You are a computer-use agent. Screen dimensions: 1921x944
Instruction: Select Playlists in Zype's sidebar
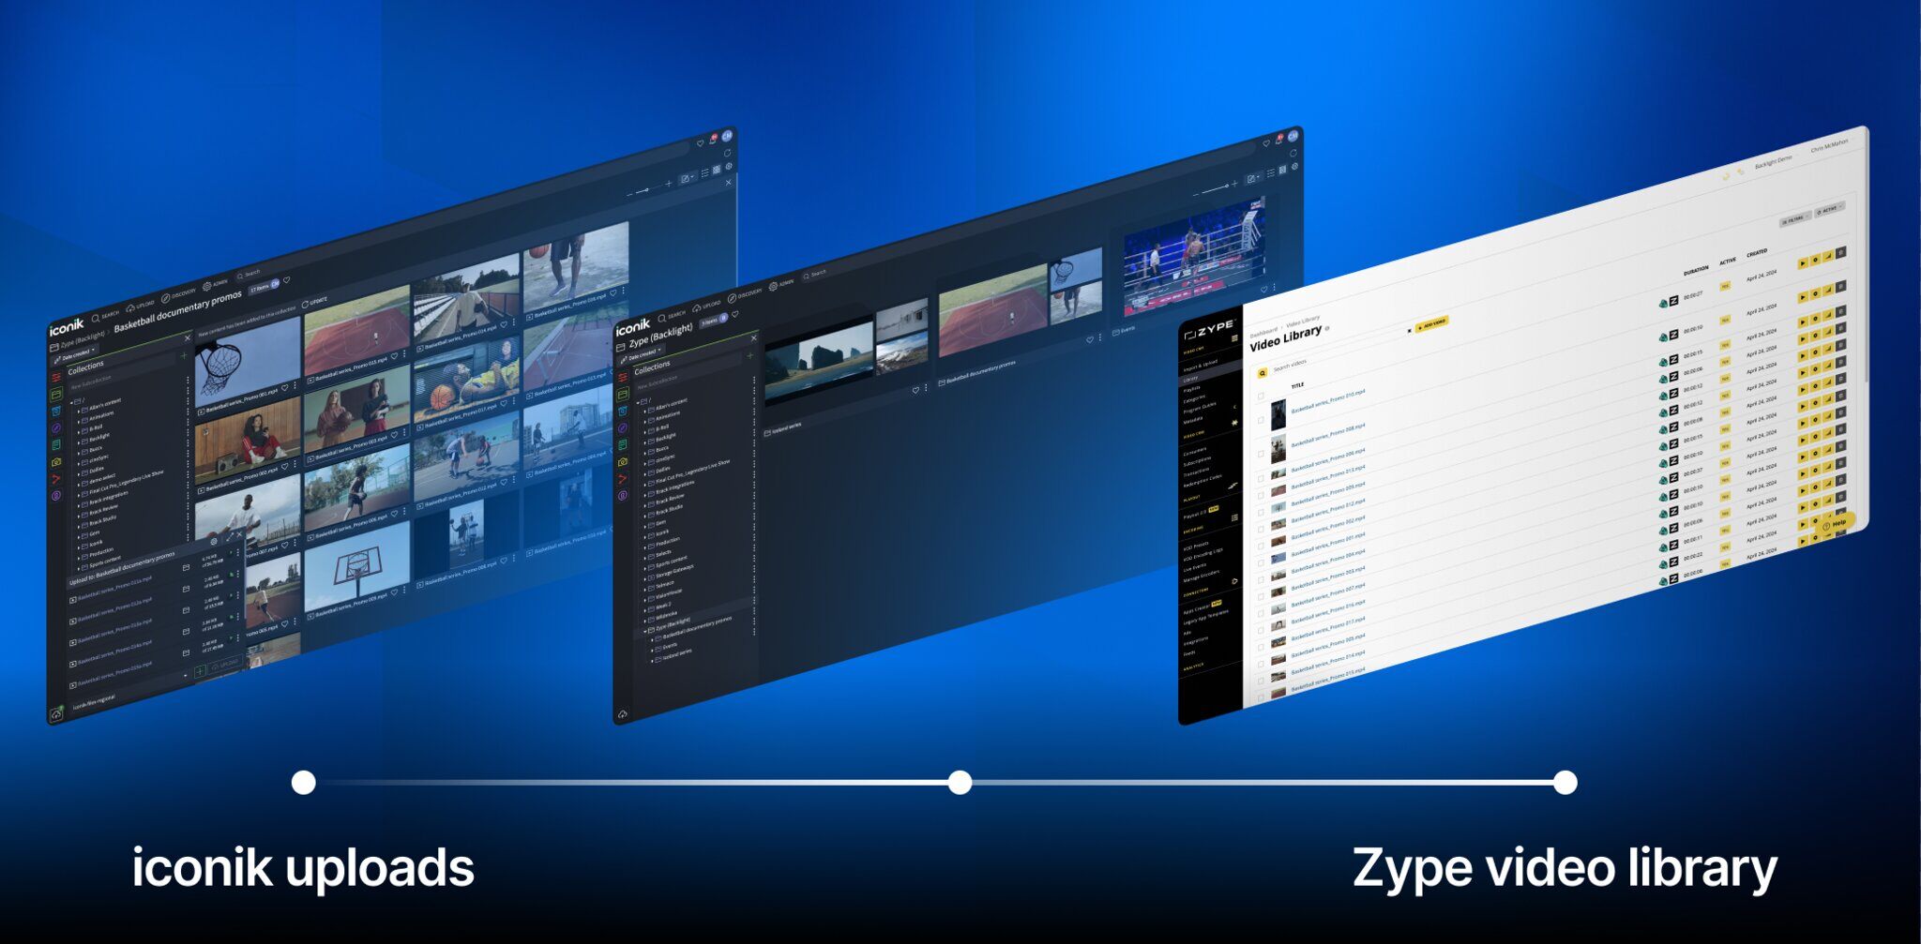click(x=1191, y=388)
